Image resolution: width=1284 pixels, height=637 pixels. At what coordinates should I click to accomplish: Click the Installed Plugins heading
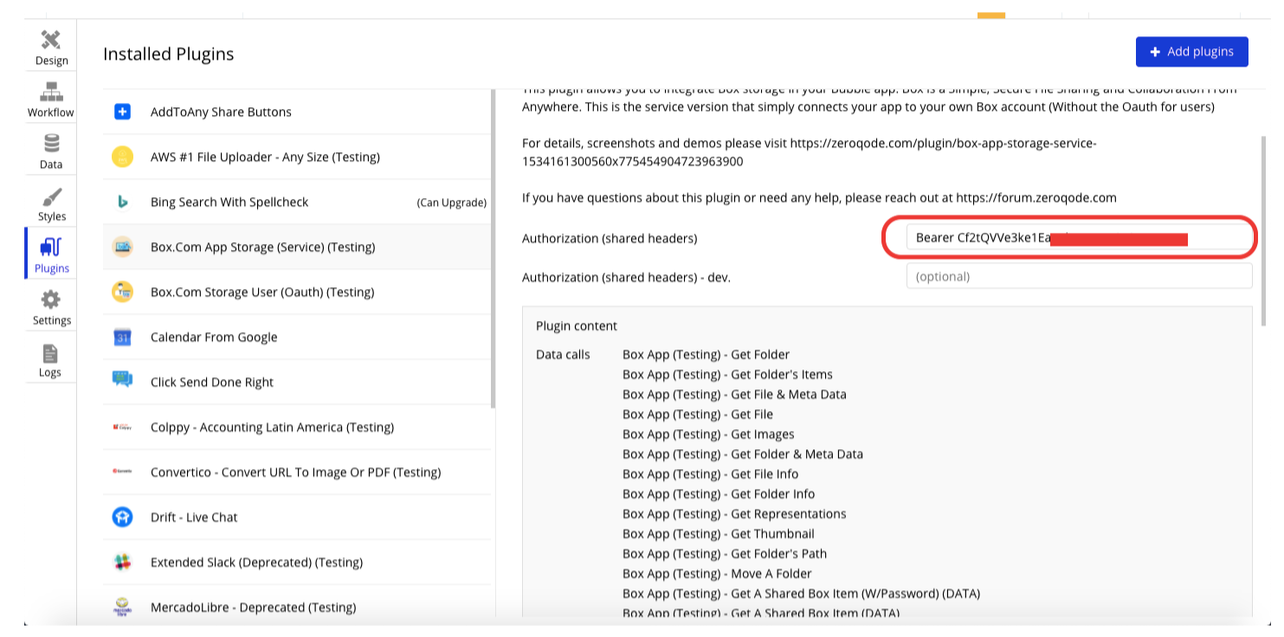point(169,54)
